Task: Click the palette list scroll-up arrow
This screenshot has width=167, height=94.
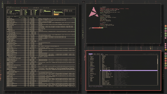Action: coord(158,56)
